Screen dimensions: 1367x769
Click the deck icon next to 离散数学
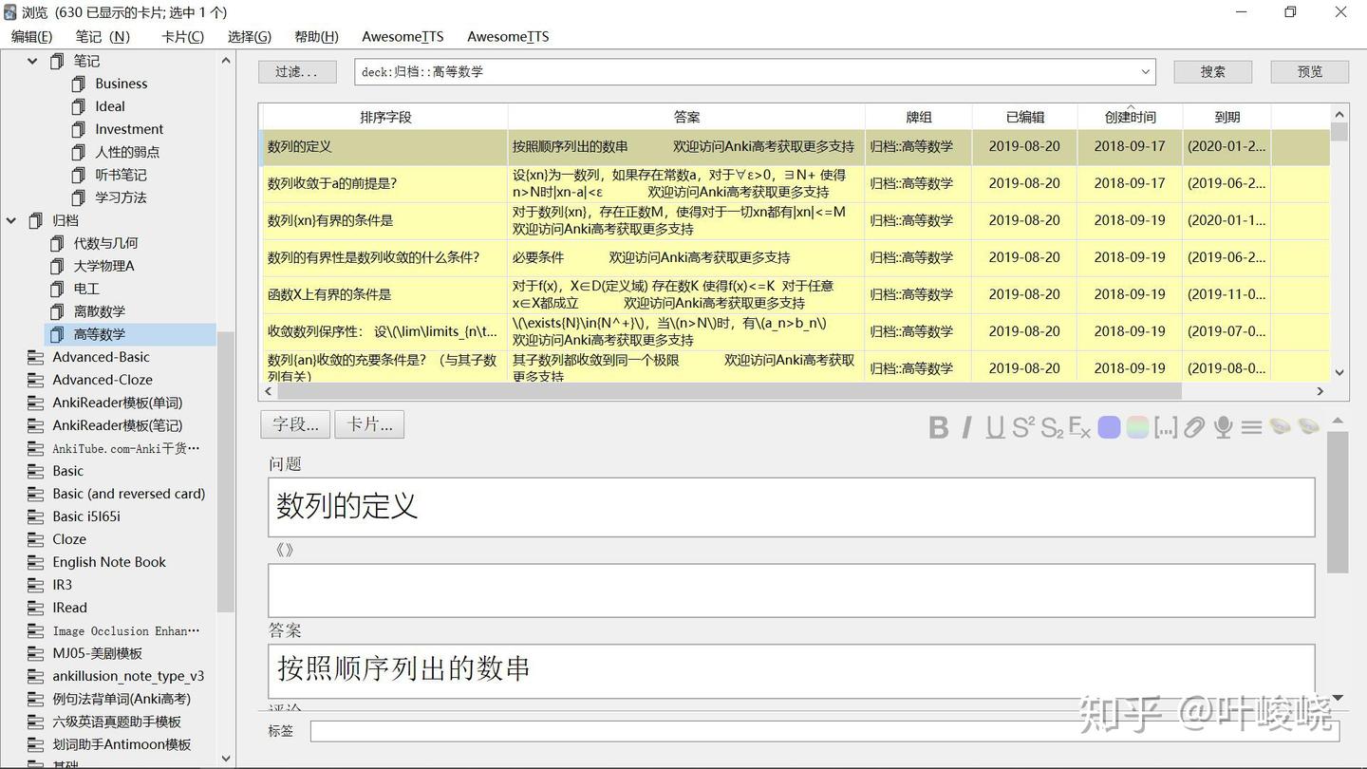click(x=57, y=311)
